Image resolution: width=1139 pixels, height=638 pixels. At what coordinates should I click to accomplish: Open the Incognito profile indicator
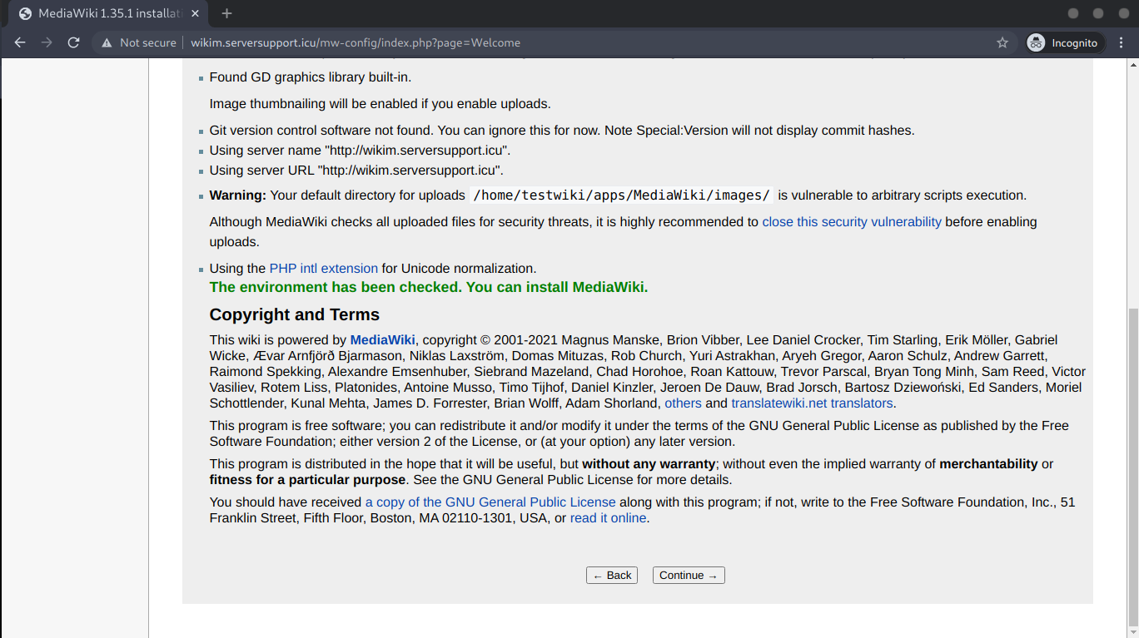1062,42
